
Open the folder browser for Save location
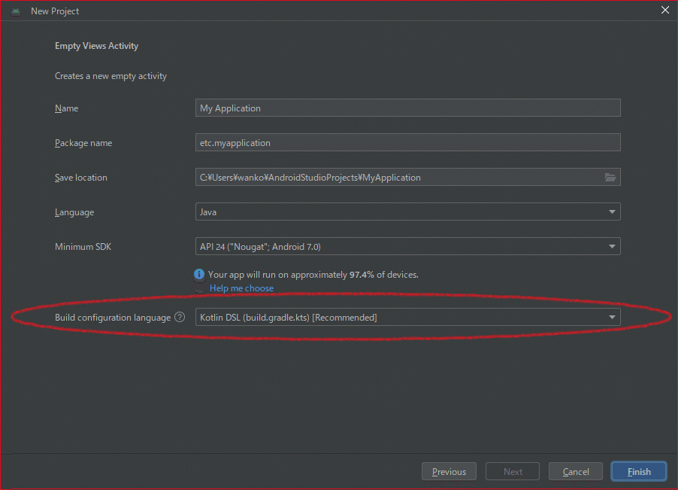[612, 177]
